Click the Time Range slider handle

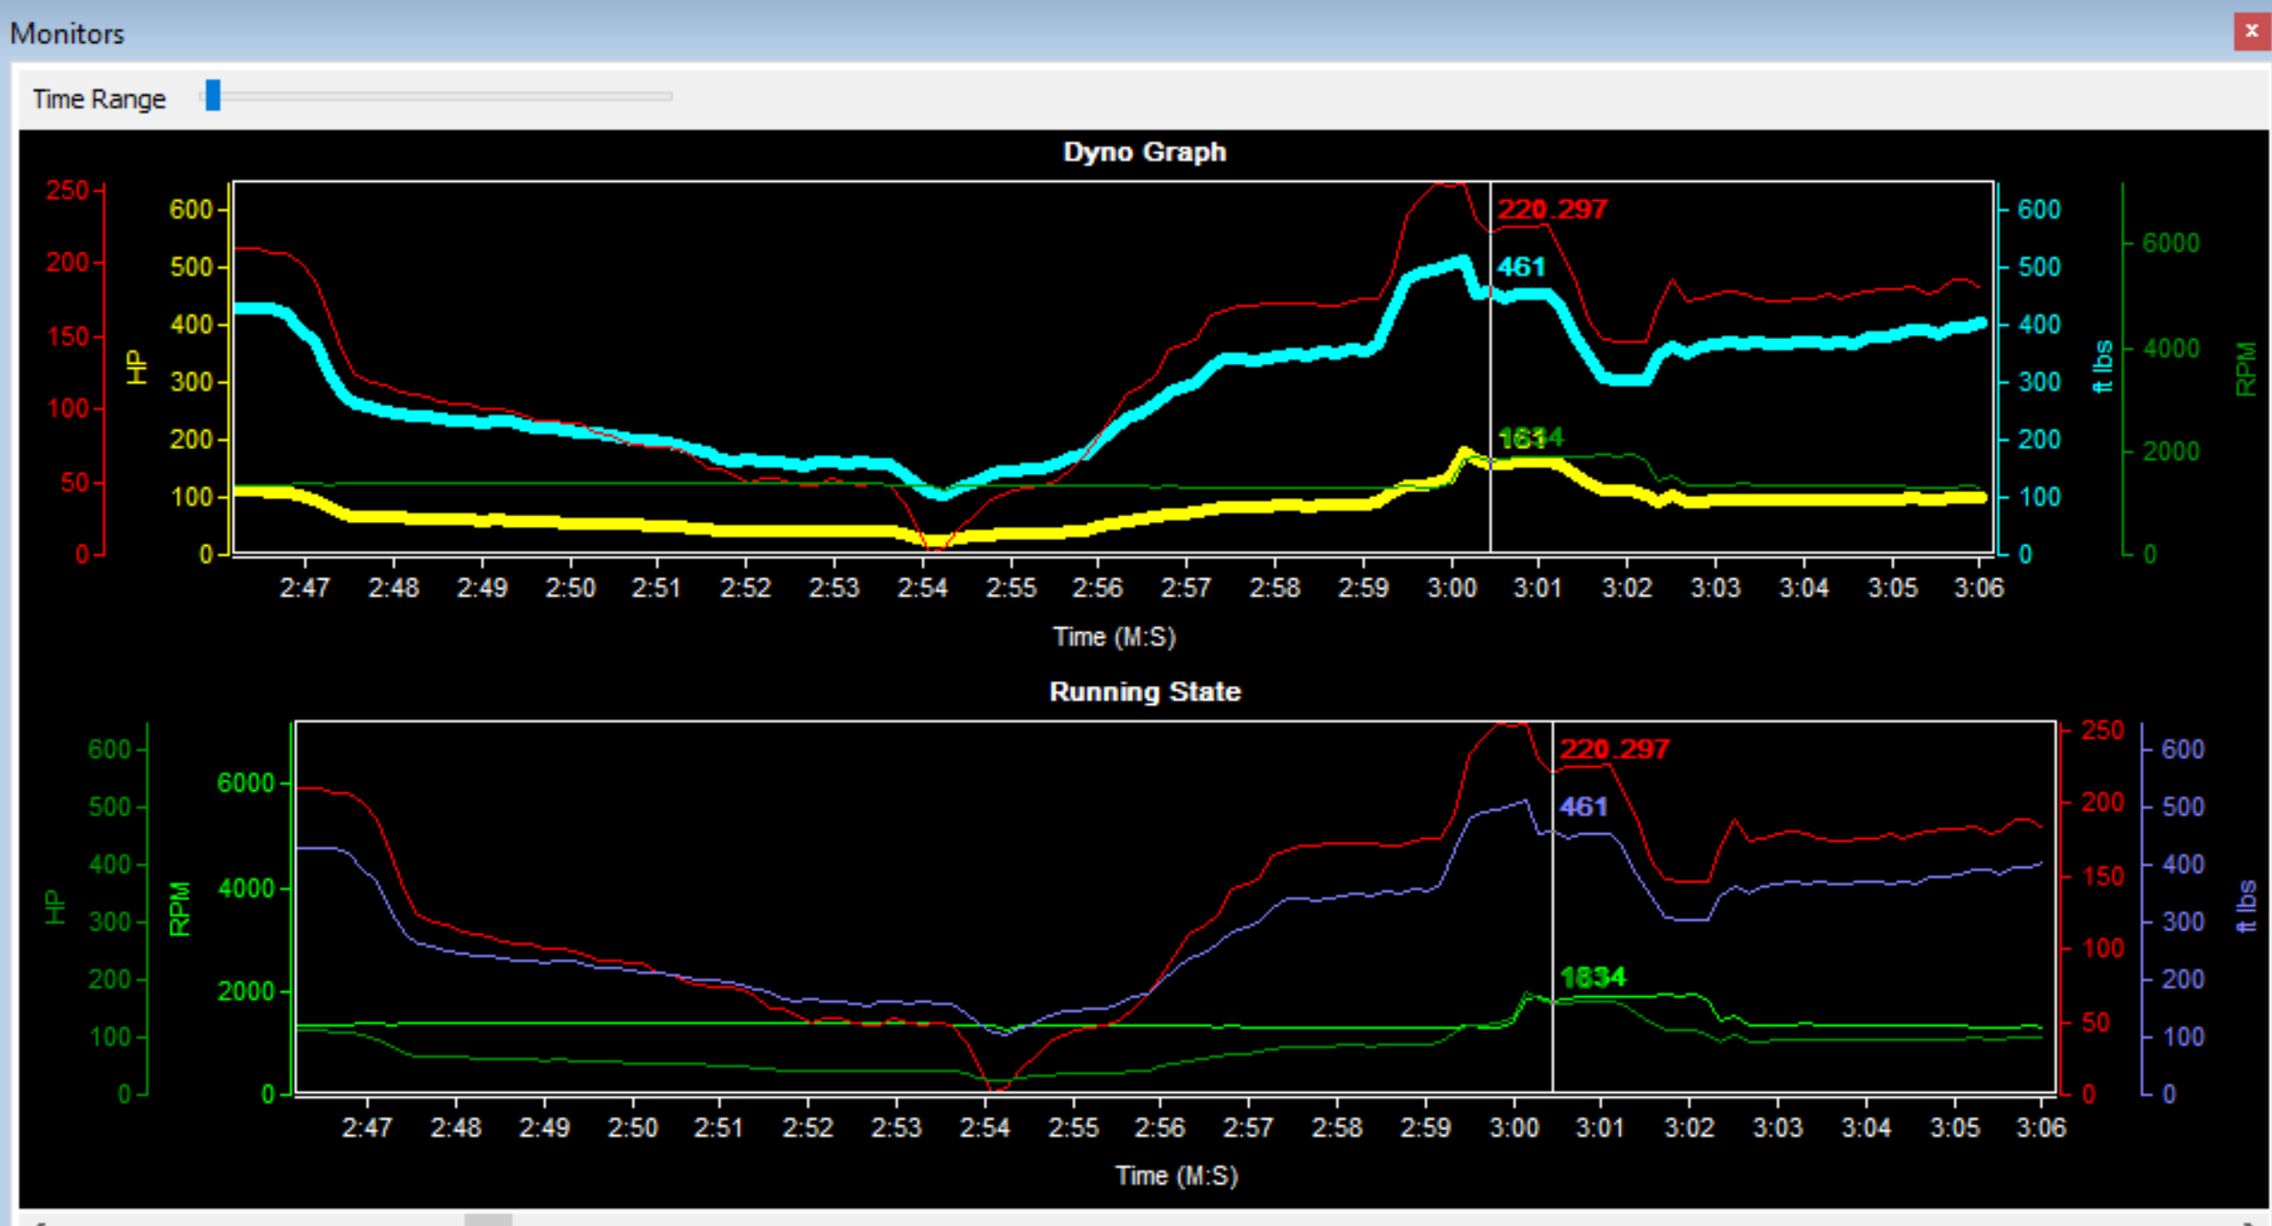(x=213, y=96)
